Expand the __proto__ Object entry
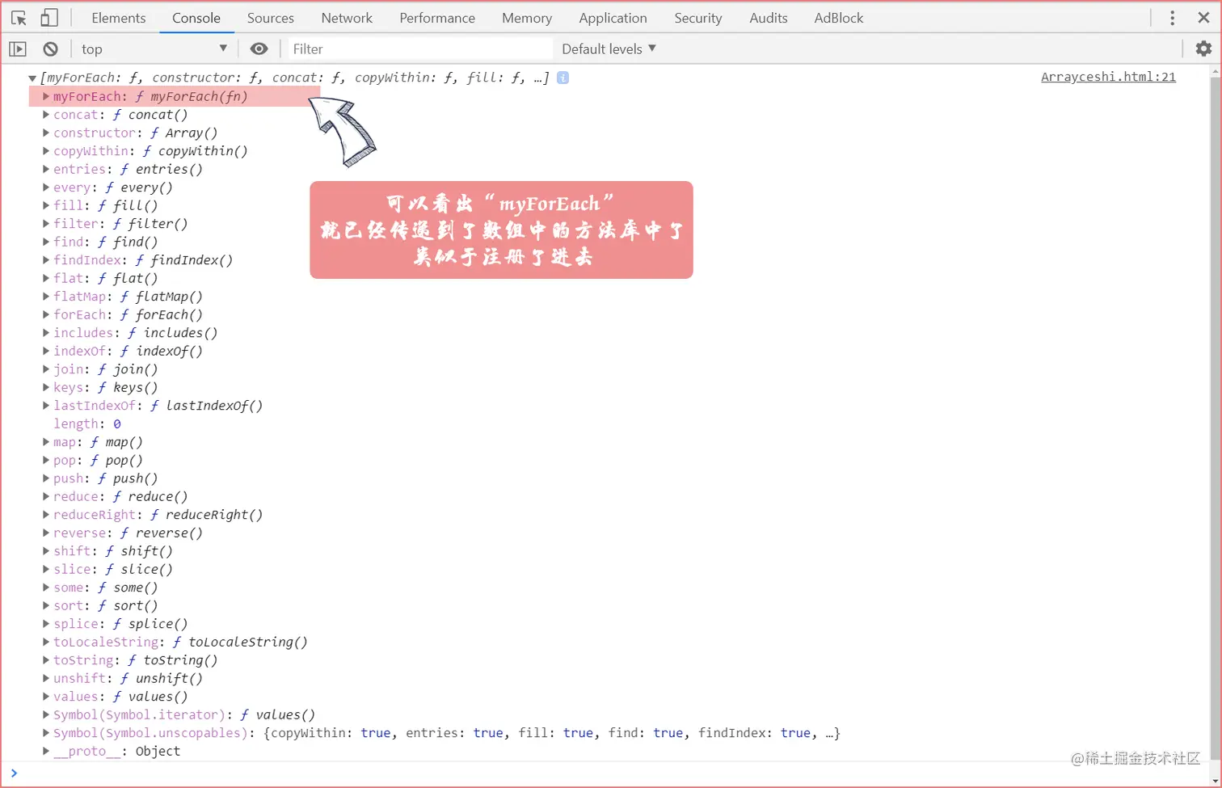The image size is (1222, 788). [x=46, y=751]
